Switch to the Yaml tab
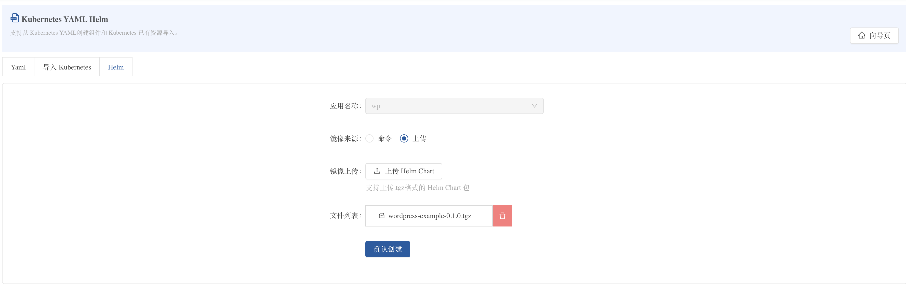Screen dimensions: 906x284 [x=18, y=67]
